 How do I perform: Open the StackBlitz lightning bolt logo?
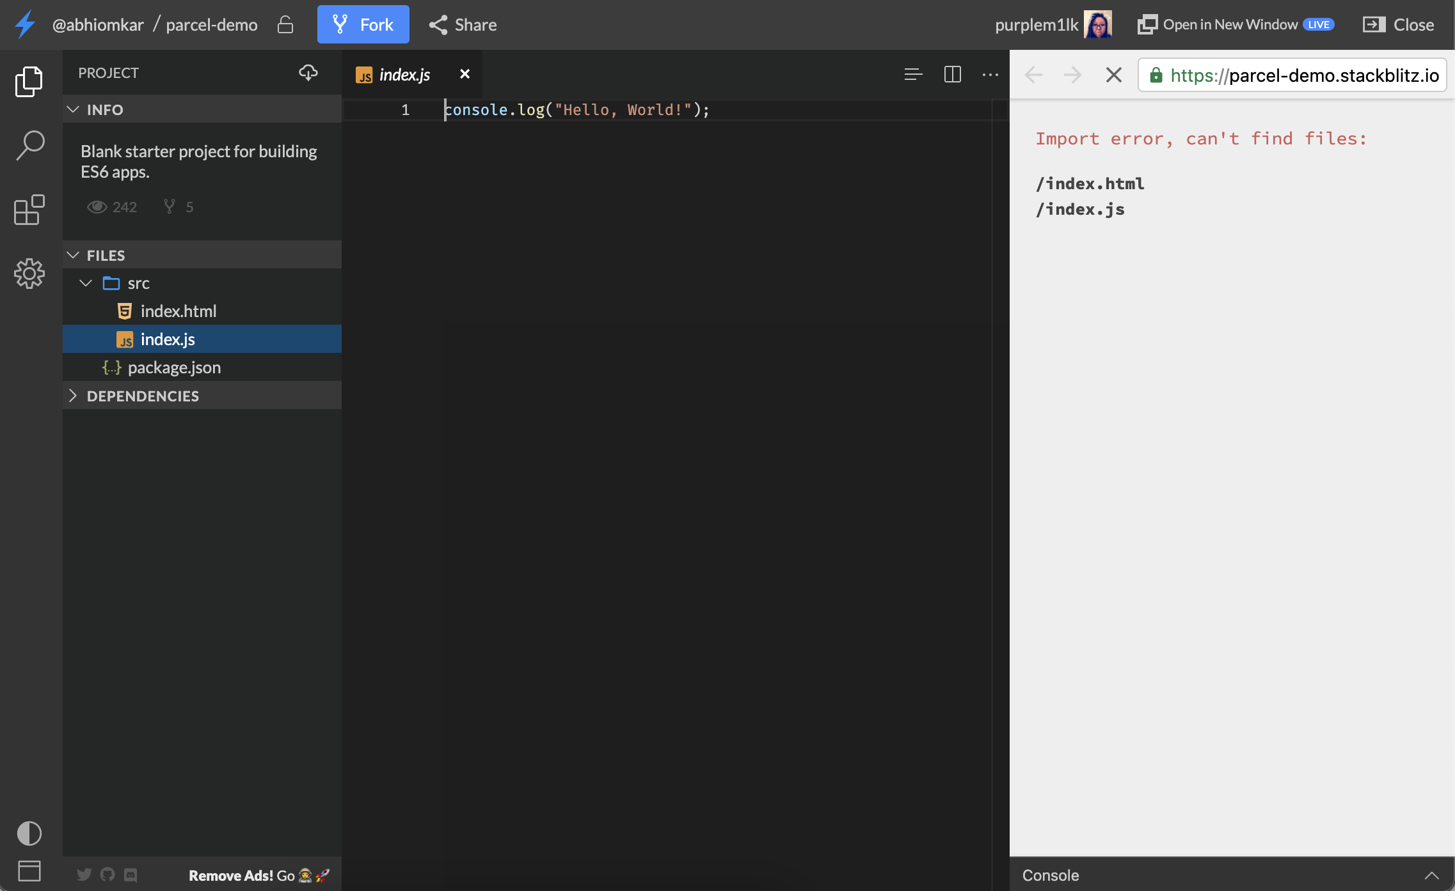[24, 24]
